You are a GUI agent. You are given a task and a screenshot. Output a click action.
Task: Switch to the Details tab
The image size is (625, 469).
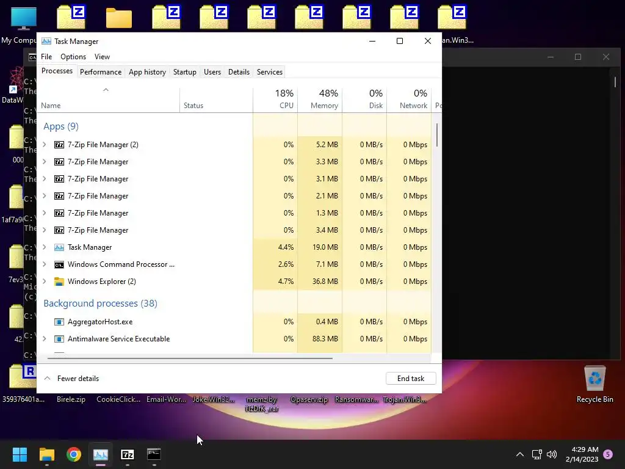click(239, 72)
